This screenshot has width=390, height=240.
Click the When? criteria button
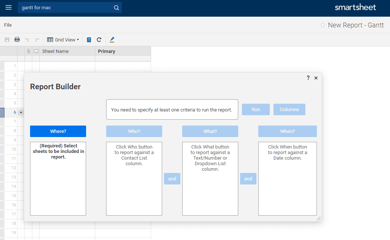pyautogui.click(x=287, y=131)
